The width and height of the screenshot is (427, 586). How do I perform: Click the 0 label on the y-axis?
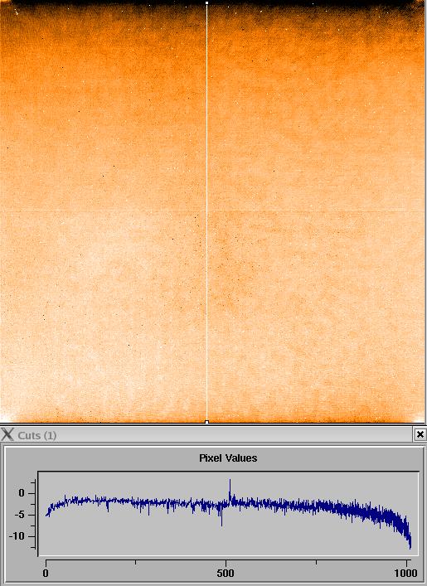(22, 493)
